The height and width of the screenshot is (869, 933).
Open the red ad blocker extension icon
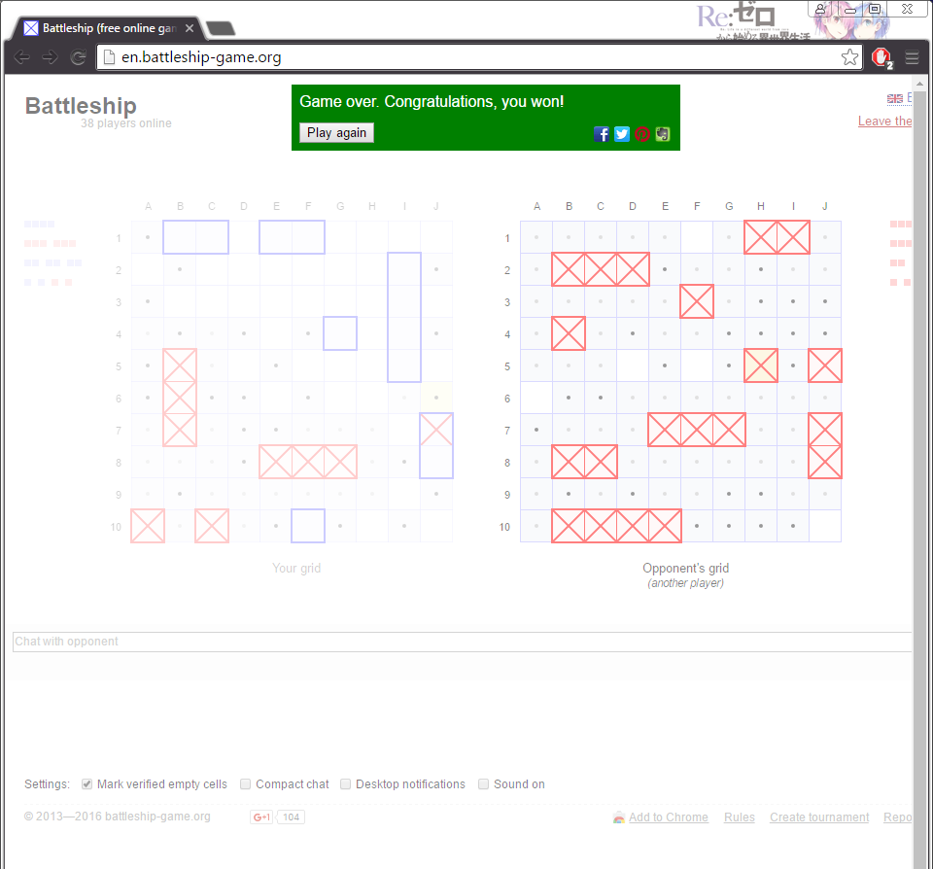[x=881, y=57]
